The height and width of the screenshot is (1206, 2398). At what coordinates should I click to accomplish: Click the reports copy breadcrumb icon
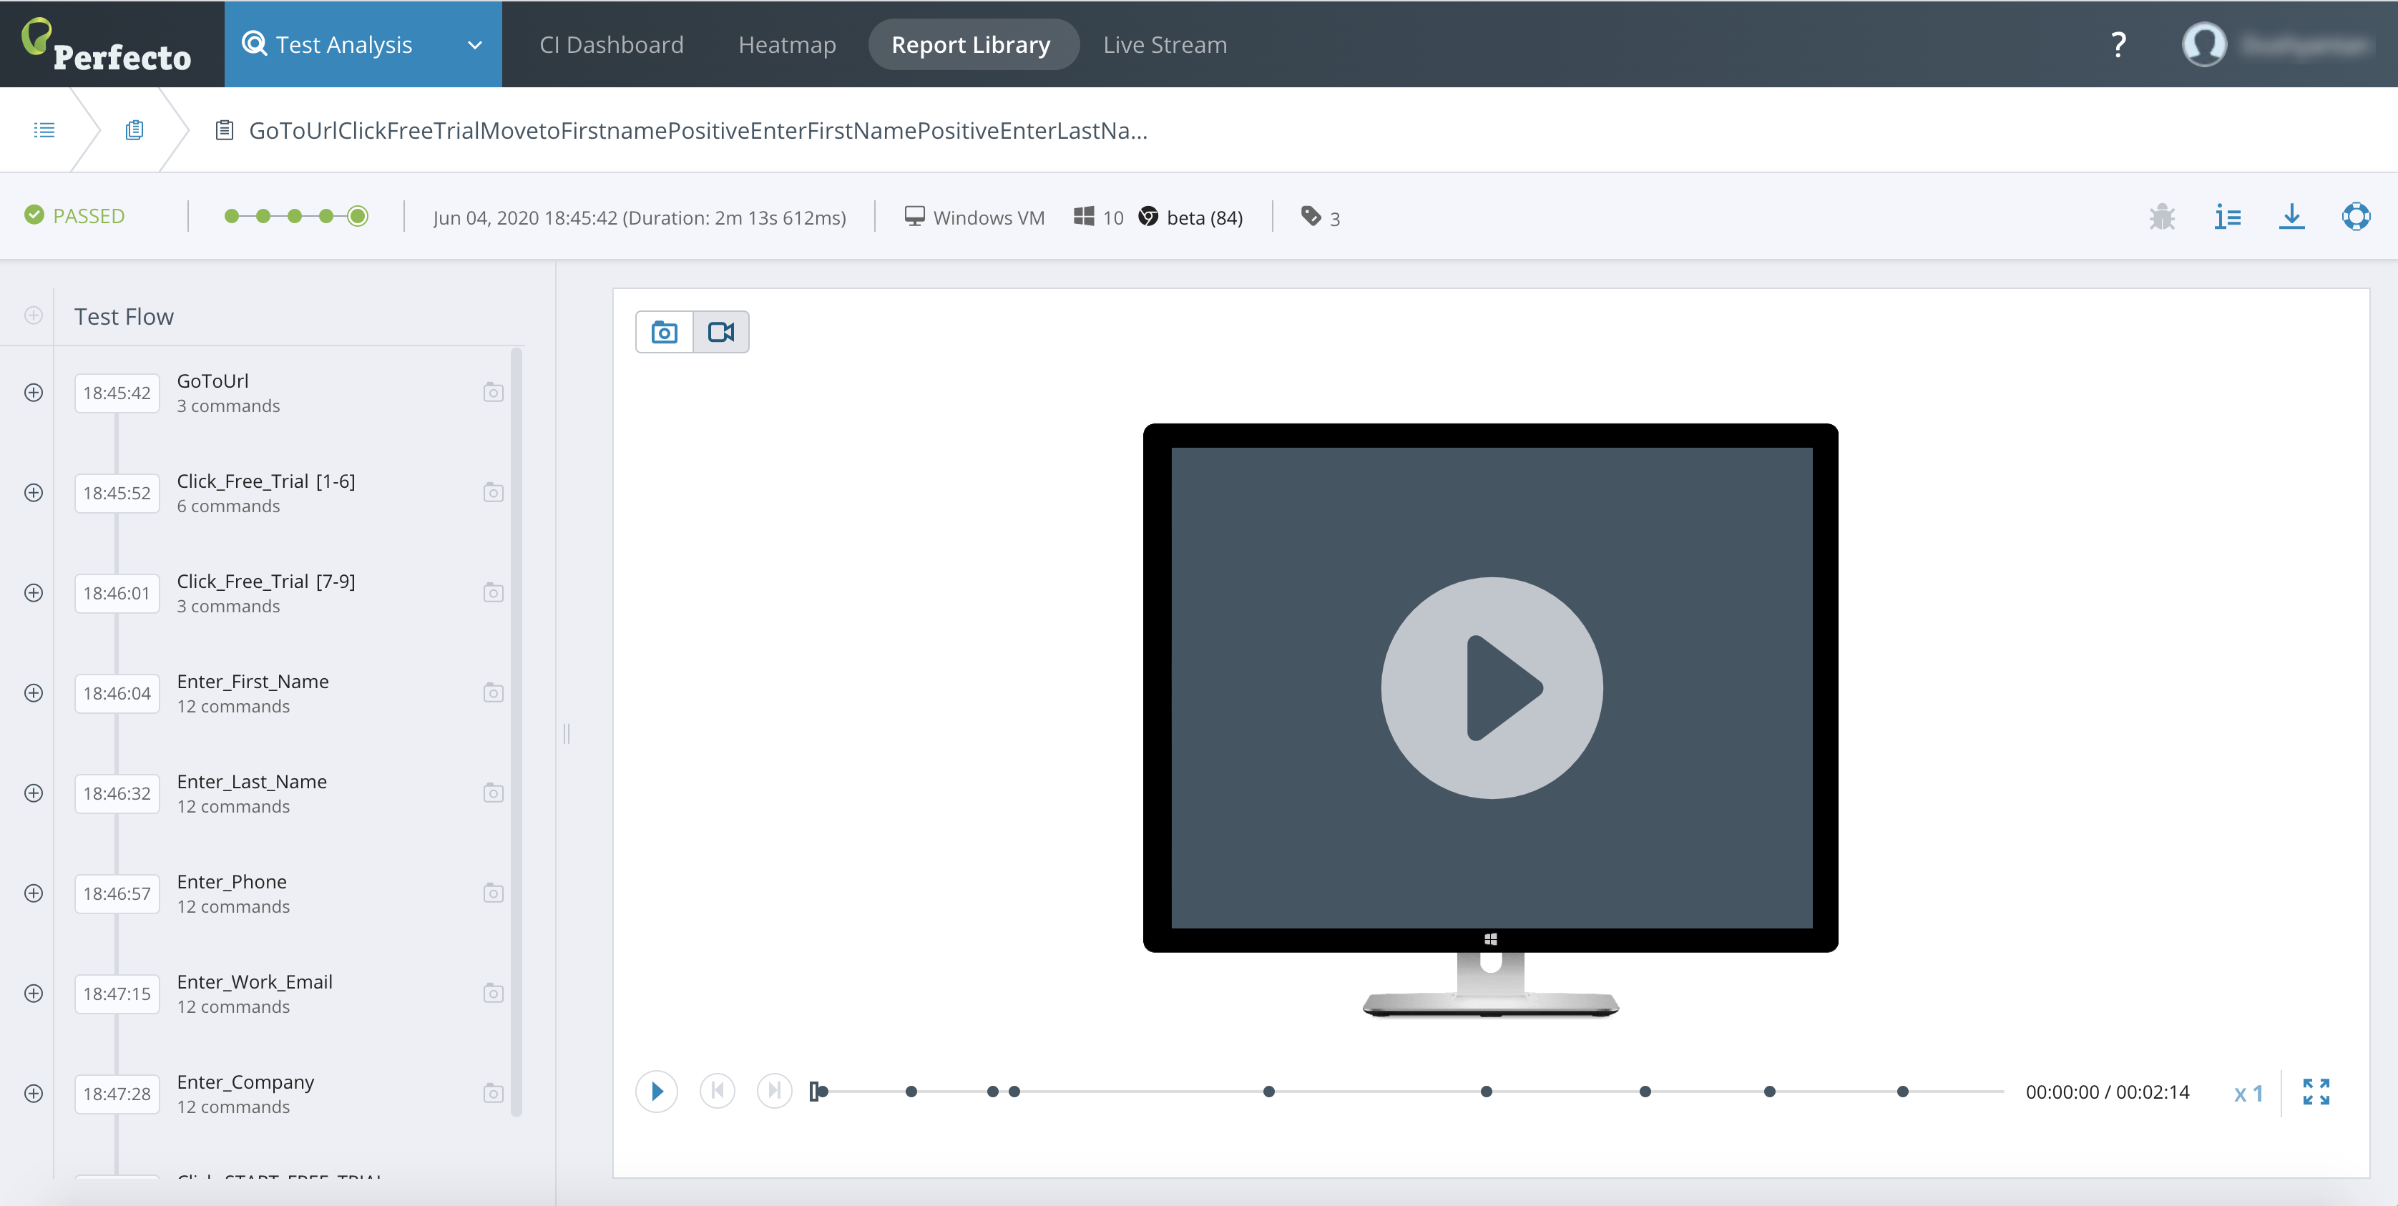pyautogui.click(x=134, y=130)
